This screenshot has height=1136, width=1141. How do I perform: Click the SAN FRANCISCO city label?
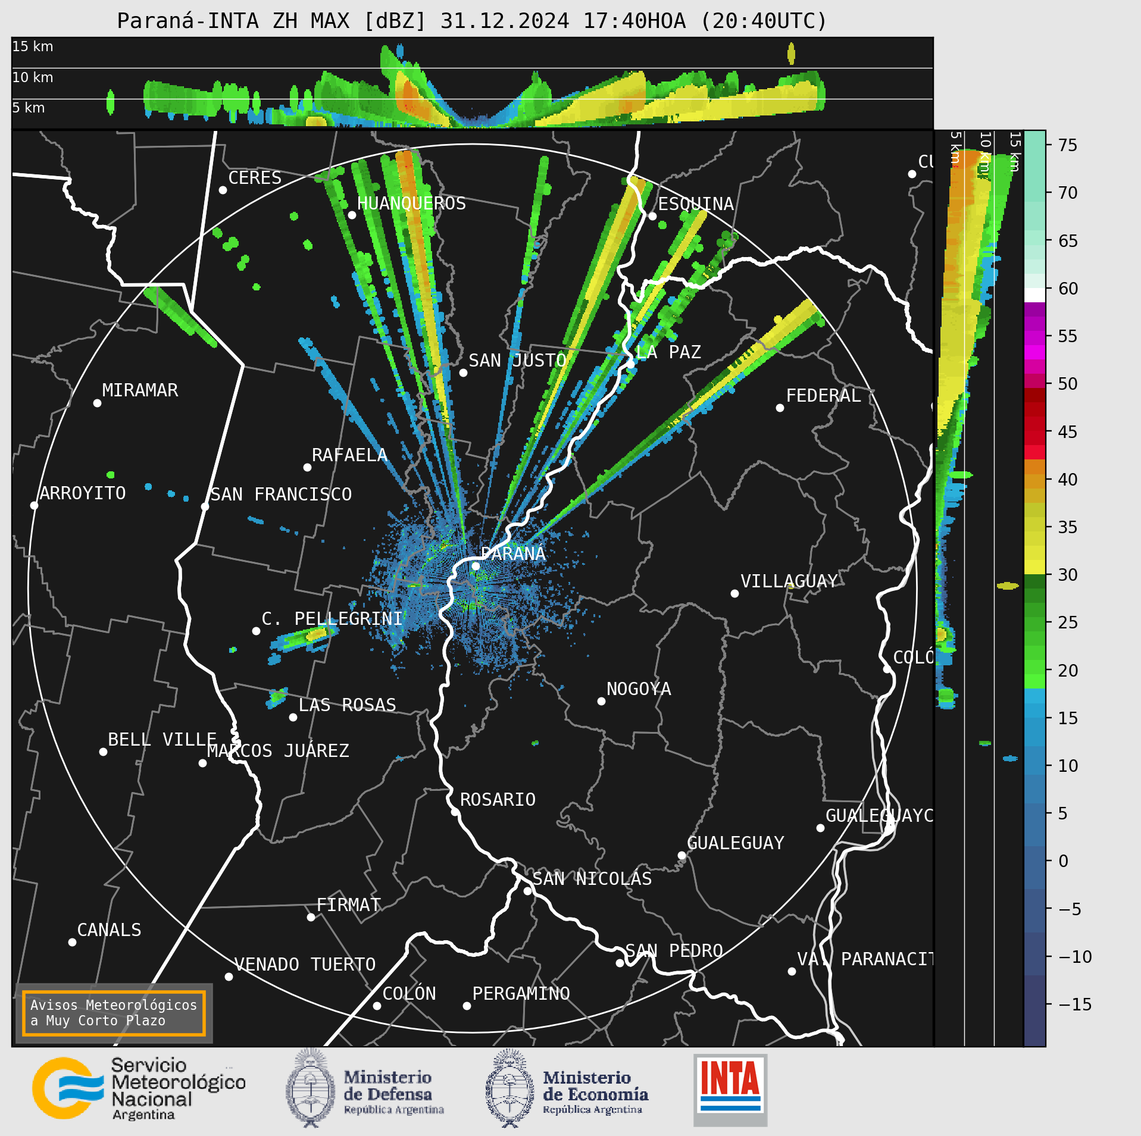point(281,494)
